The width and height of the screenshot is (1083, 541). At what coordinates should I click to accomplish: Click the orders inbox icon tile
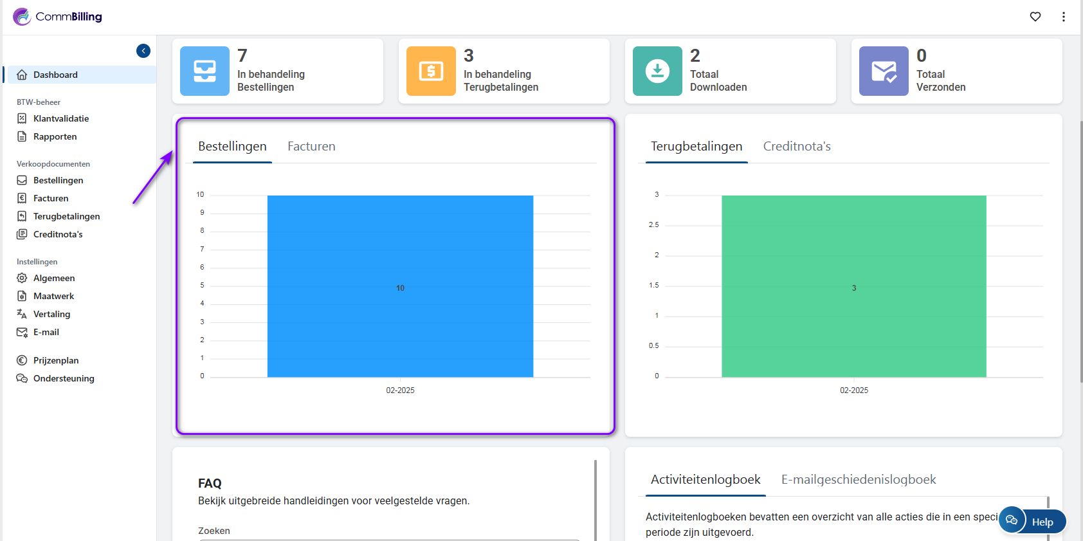pyautogui.click(x=205, y=71)
